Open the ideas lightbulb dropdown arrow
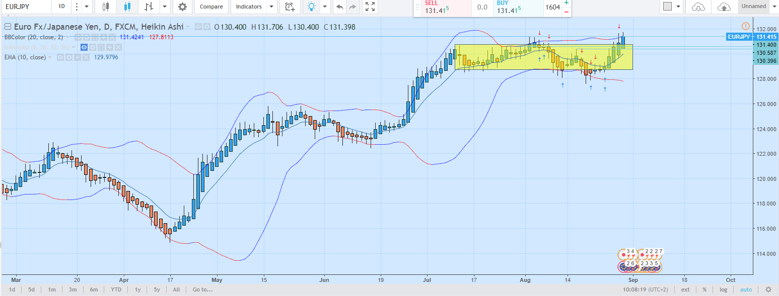Image resolution: width=779 pixels, height=296 pixels. (x=325, y=7)
